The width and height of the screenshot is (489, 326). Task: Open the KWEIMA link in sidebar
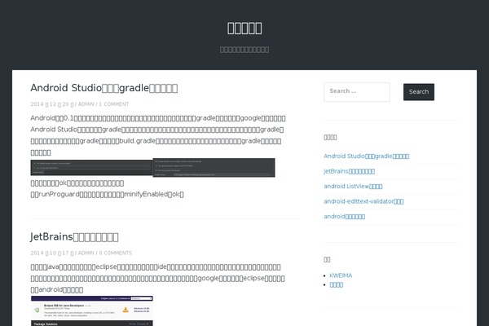(341, 275)
